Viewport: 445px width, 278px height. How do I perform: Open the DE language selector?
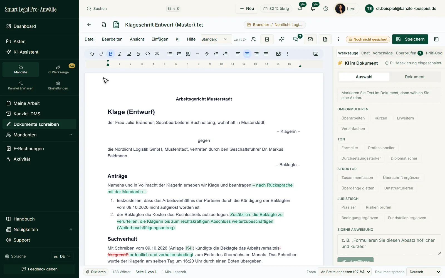click(62, 256)
